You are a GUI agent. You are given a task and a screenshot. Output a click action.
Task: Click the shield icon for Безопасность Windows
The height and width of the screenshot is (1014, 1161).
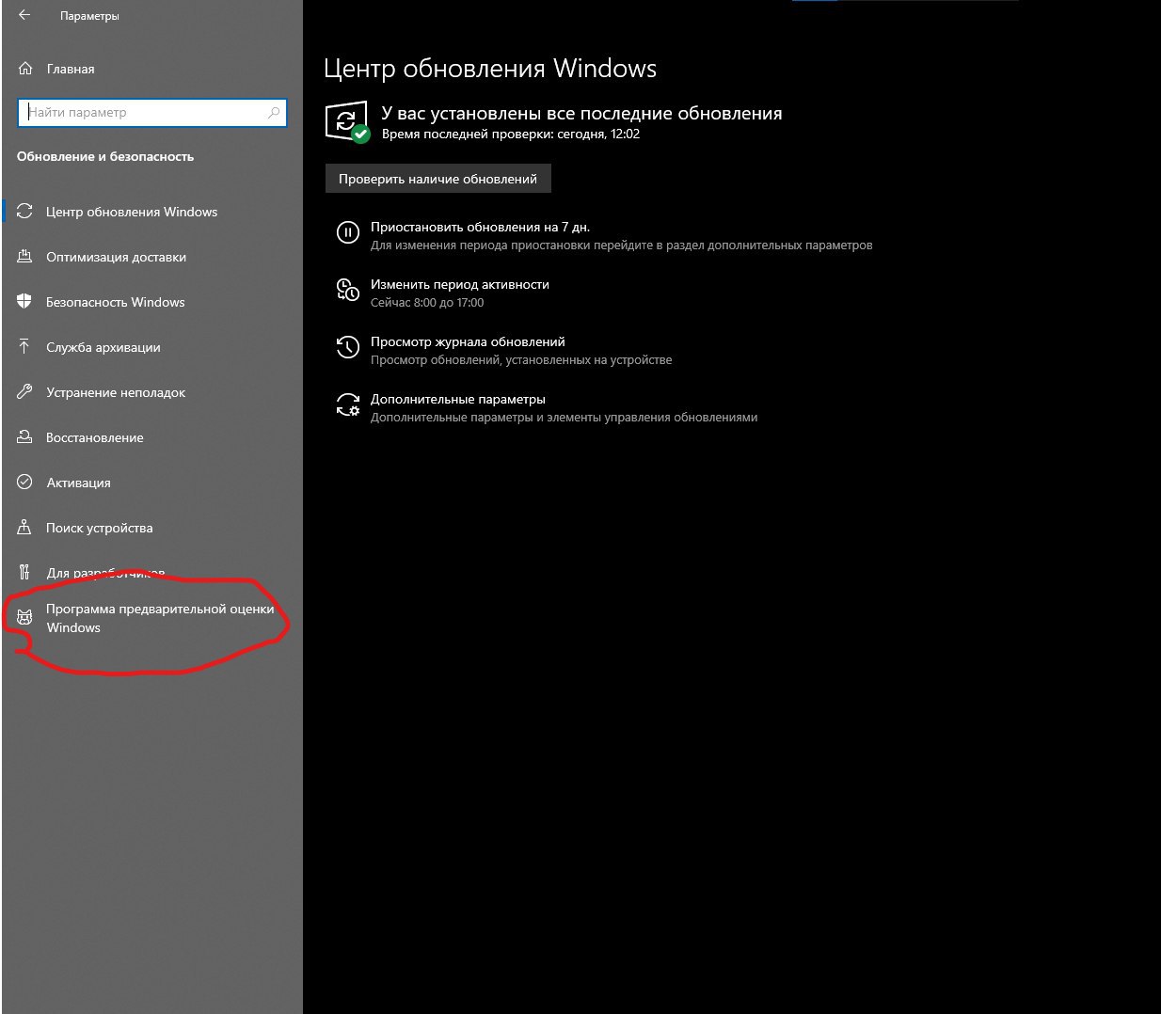25,302
